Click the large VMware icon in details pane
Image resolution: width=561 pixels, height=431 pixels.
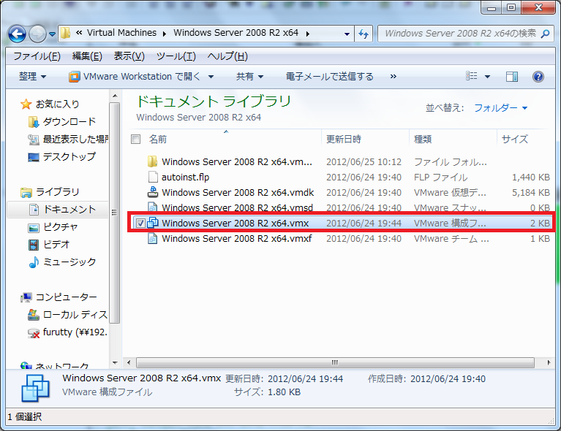[x=35, y=388]
